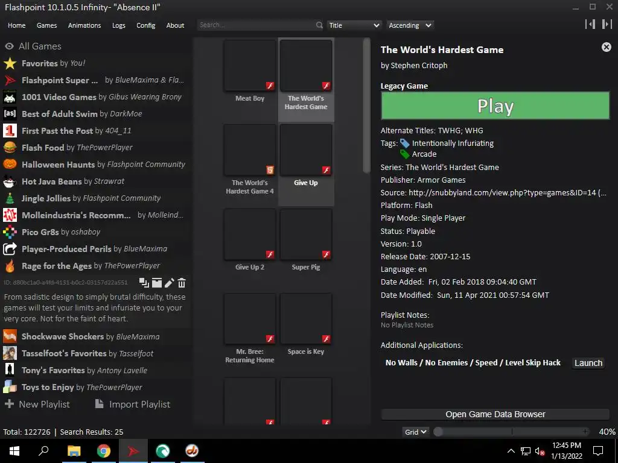Click Import Playlist
The image size is (618, 463).
(132, 405)
